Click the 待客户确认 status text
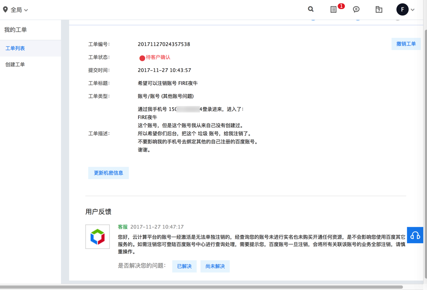The height and width of the screenshot is (290, 427). click(158, 57)
